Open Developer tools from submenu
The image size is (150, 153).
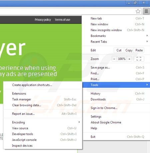[43, 134]
